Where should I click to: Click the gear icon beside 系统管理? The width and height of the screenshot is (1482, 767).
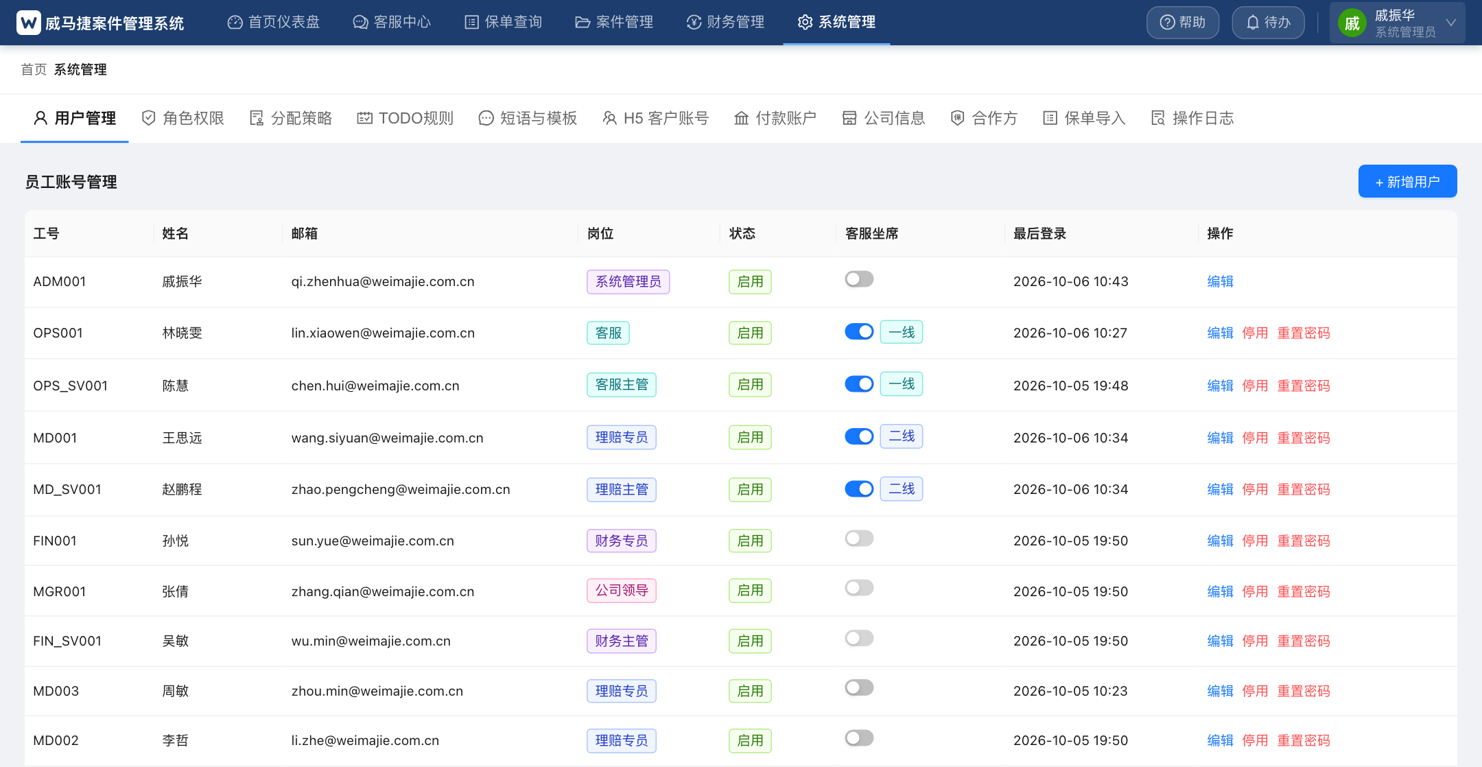pos(805,23)
